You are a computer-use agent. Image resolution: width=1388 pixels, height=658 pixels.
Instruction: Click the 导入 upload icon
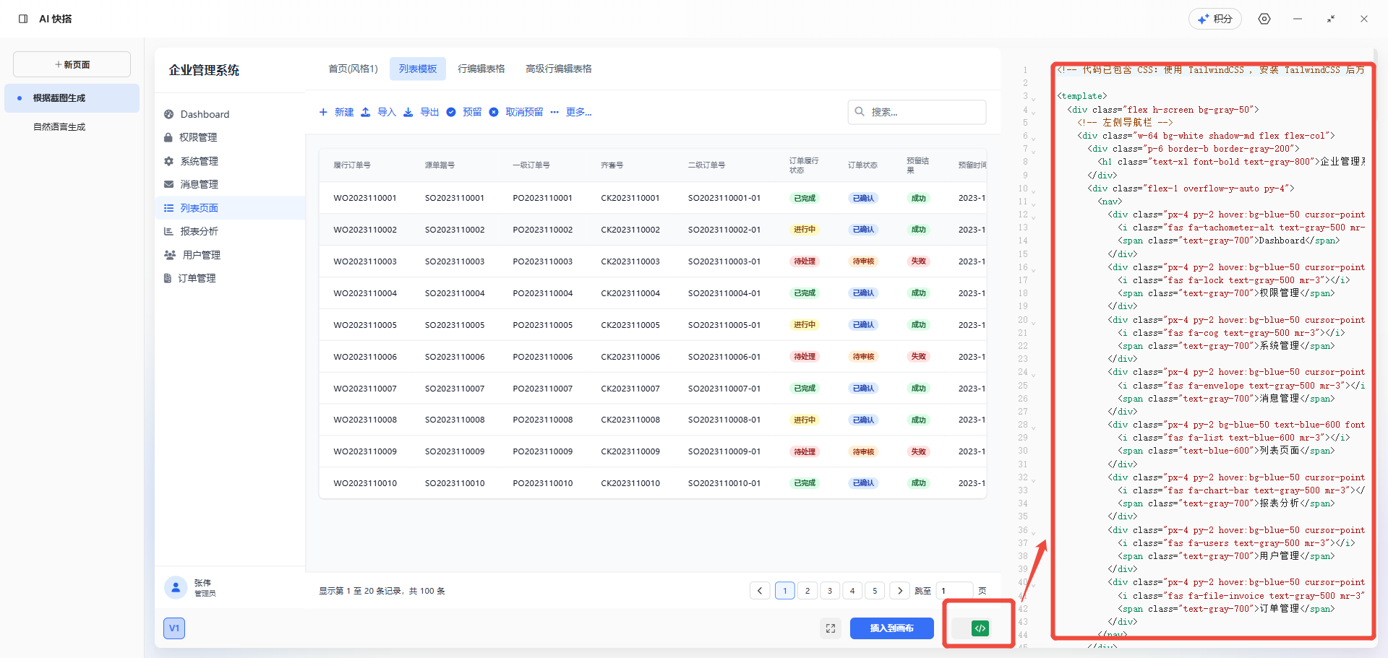[x=366, y=112]
